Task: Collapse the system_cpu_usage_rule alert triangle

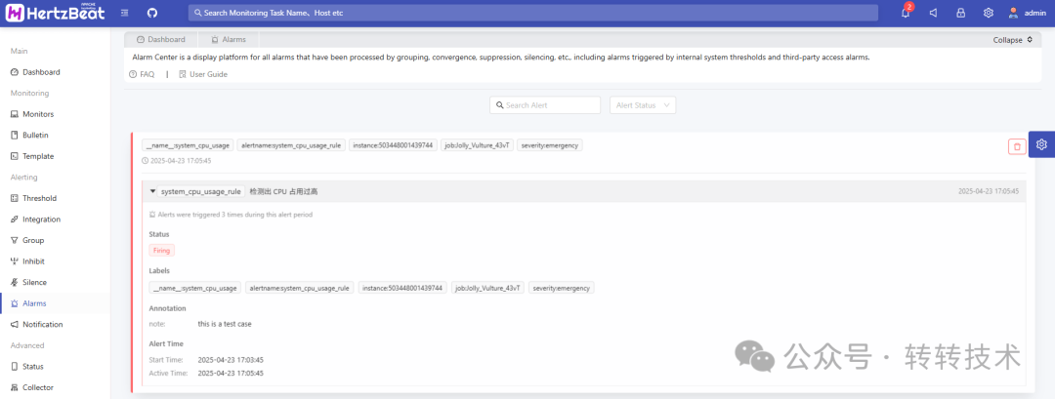Action: pyautogui.click(x=152, y=191)
